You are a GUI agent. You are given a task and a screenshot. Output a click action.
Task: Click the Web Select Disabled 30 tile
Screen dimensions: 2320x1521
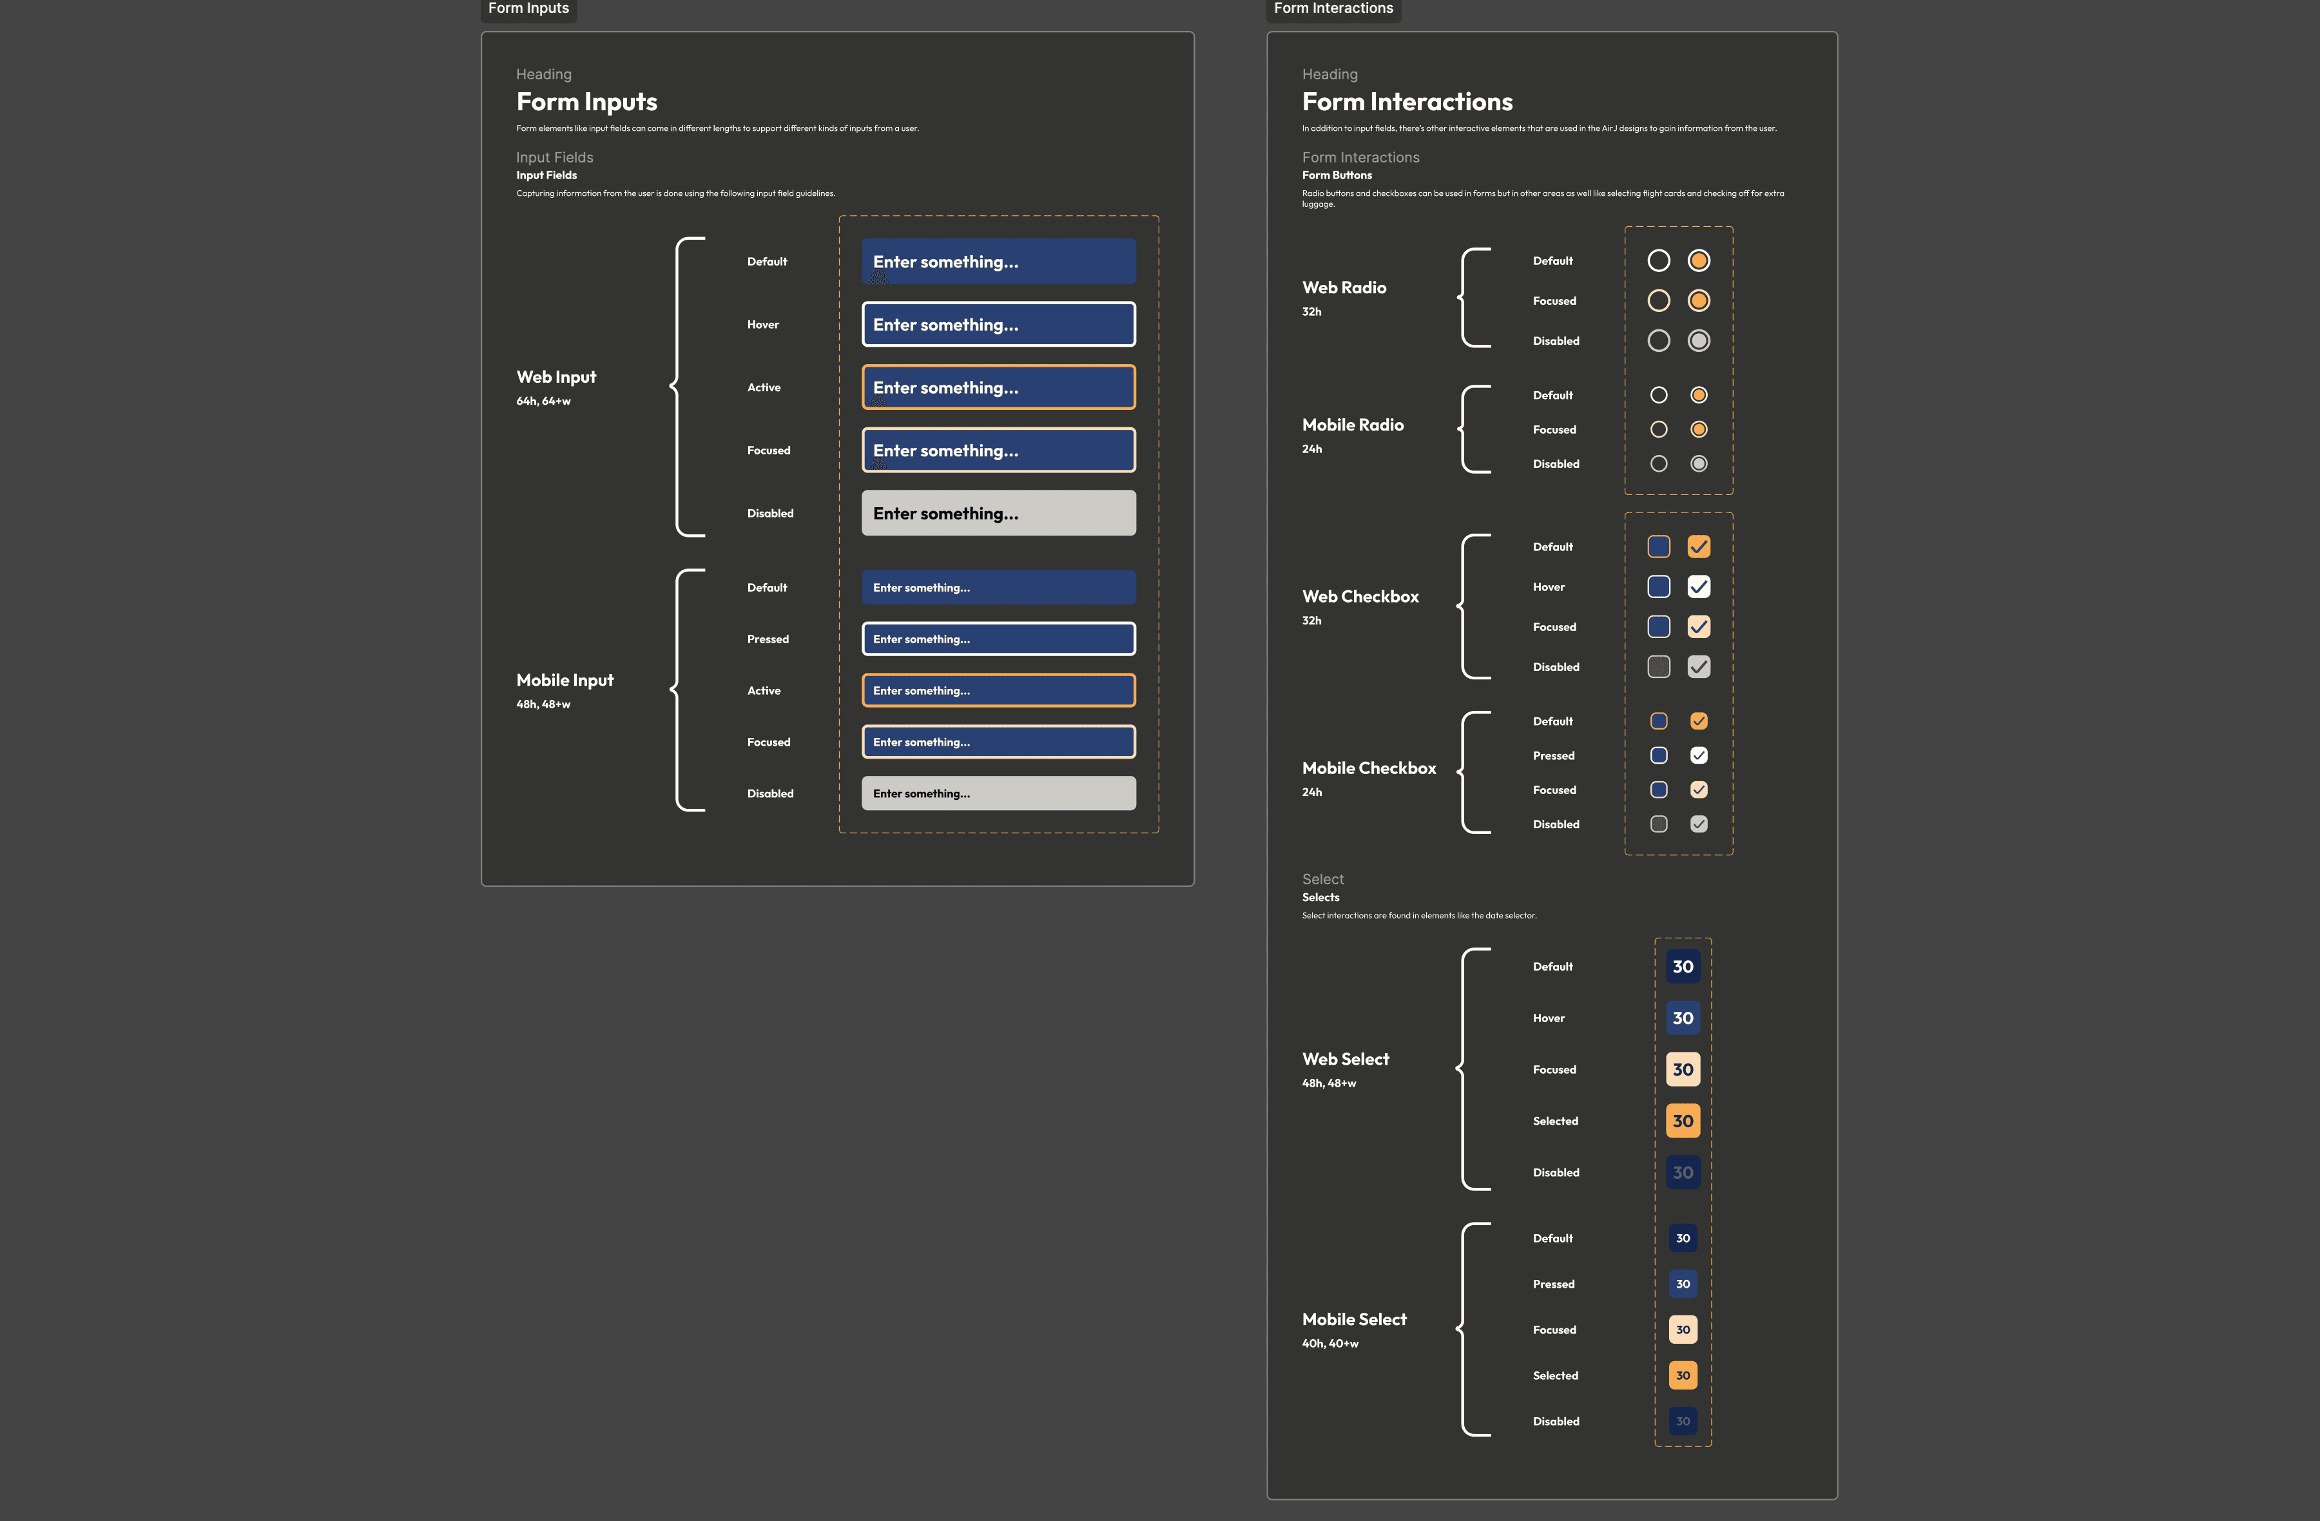(1683, 1173)
